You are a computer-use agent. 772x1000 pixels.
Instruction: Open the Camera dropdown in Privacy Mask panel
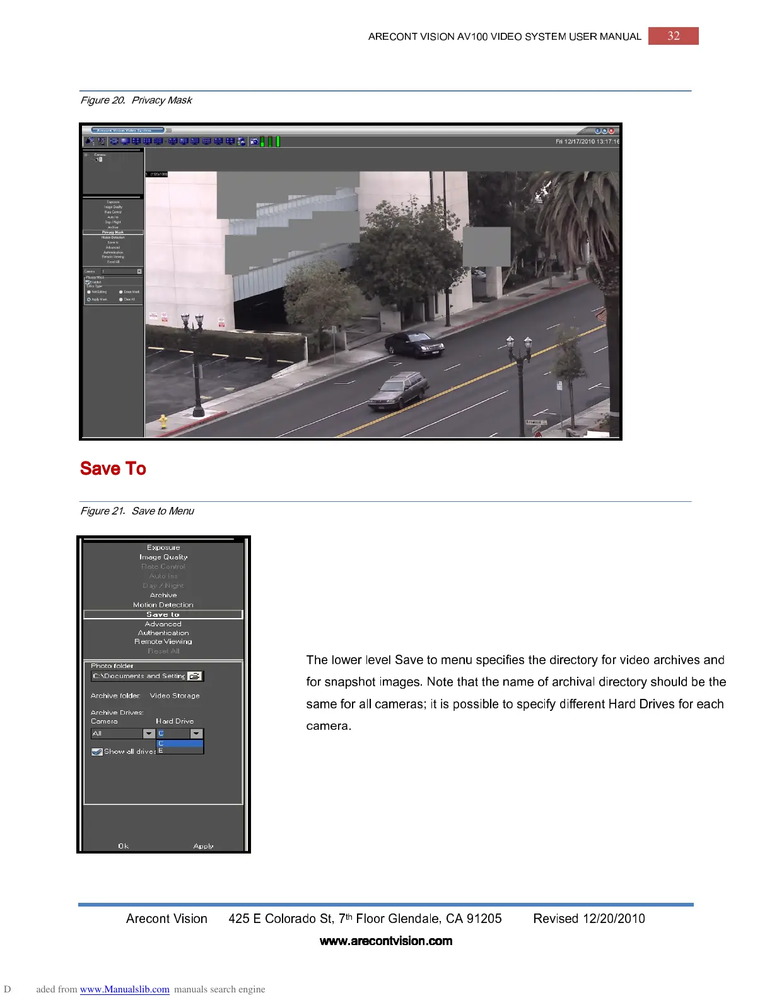[139, 271]
